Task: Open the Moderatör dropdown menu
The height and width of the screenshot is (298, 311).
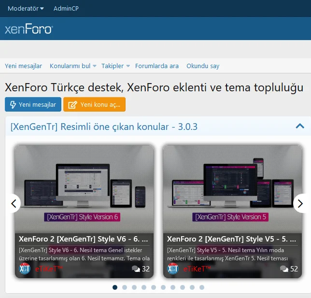Action: [x=26, y=8]
